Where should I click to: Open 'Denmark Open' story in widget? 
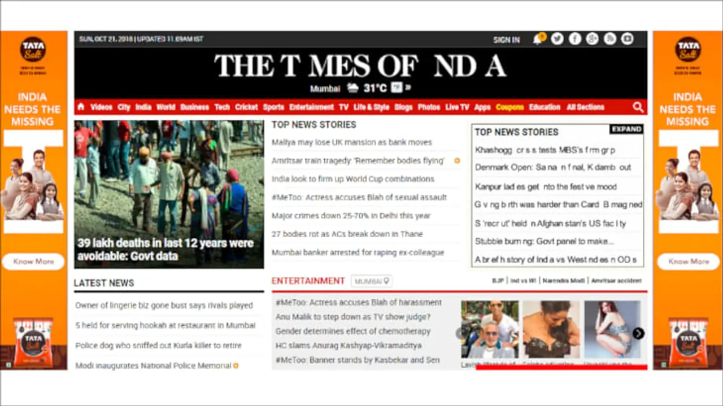coord(553,168)
